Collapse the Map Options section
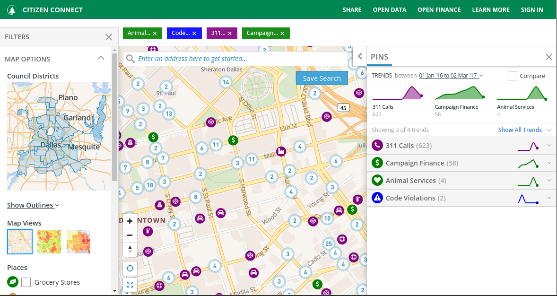 pyautogui.click(x=101, y=58)
